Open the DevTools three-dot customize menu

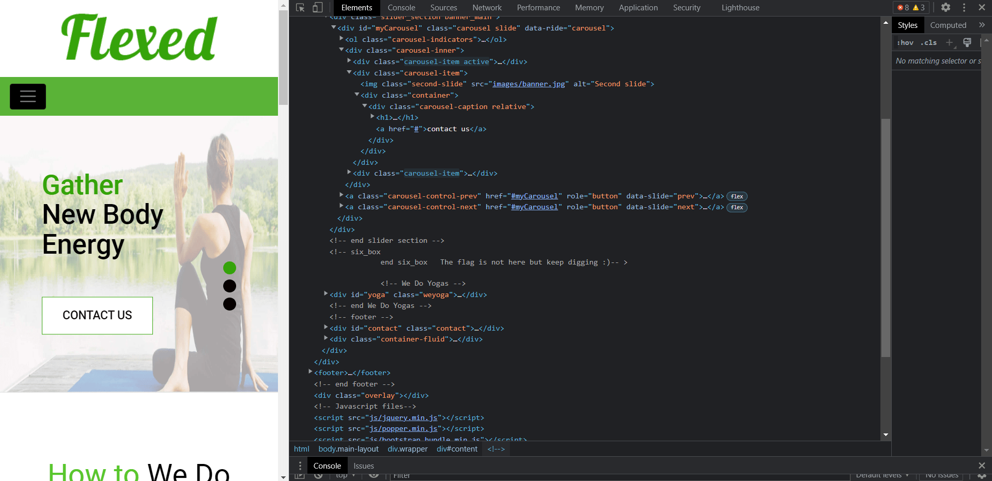tap(964, 8)
